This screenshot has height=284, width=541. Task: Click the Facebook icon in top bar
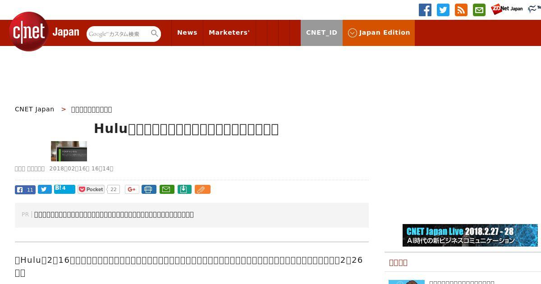[x=425, y=10]
